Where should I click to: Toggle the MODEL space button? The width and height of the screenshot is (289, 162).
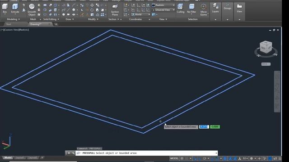coord(174,158)
